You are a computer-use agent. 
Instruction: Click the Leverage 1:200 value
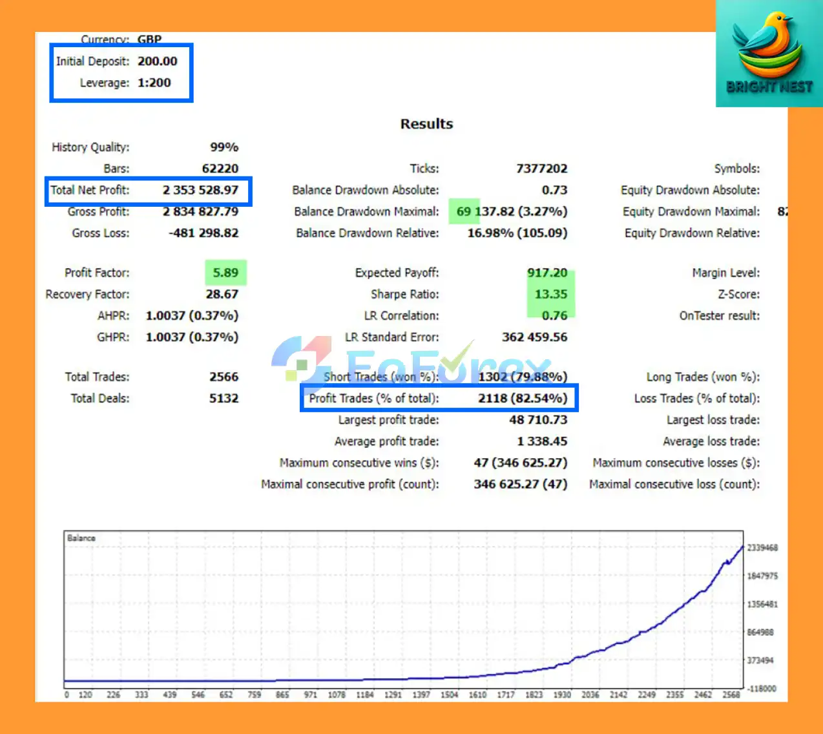click(x=154, y=83)
